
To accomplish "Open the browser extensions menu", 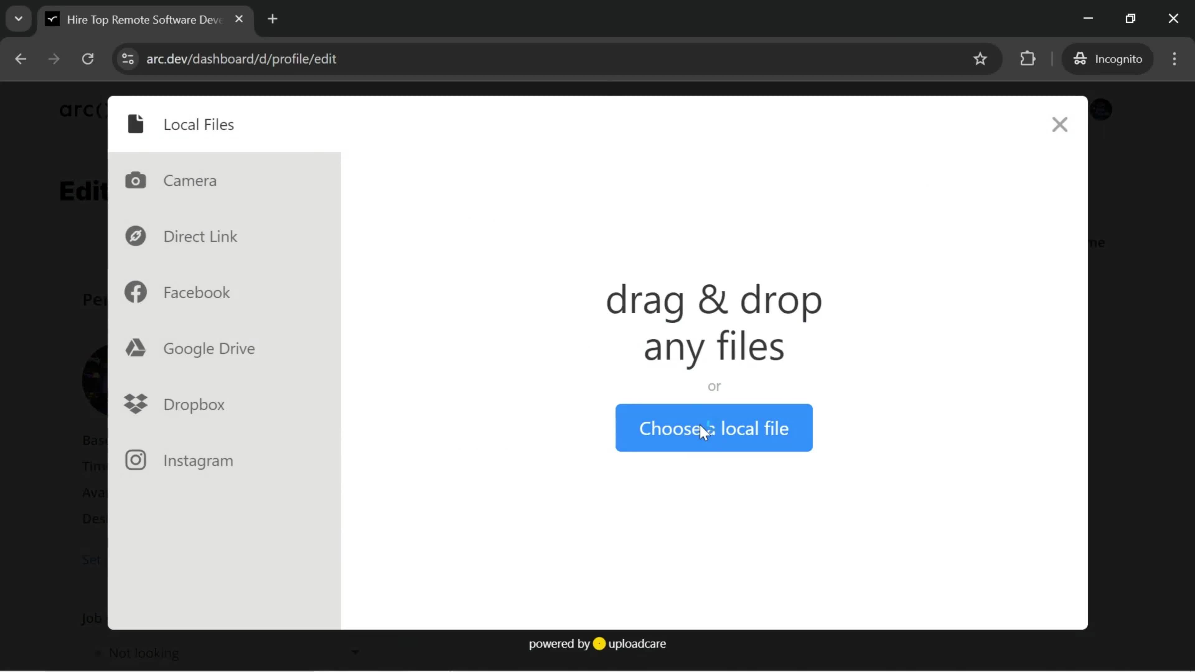I will pos(1029,58).
